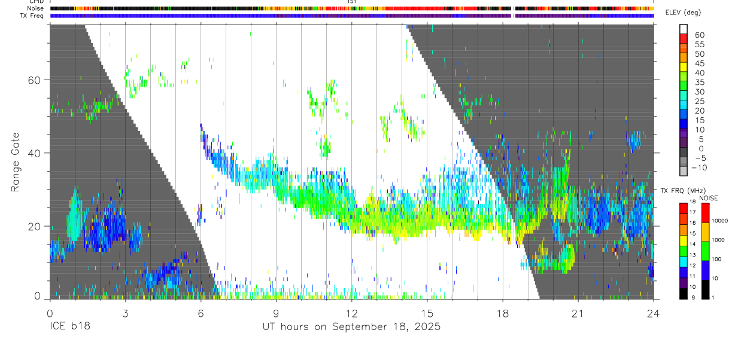
Task: Click the ELEV colorbar tick label '-10'
Action: [698, 167]
